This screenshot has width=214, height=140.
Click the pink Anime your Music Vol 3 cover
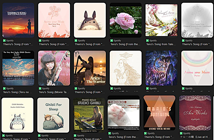click(54, 20)
